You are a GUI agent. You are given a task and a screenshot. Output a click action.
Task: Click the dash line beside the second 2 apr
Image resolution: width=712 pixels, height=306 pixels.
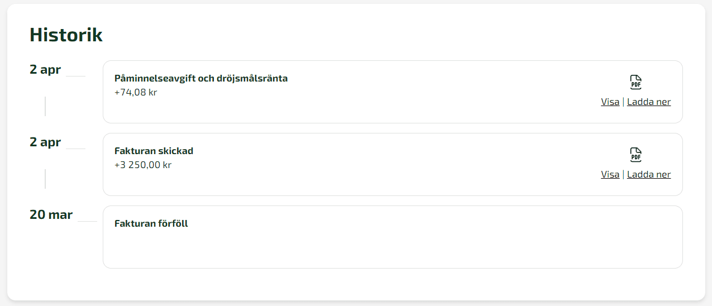tap(75, 149)
